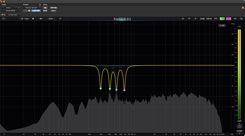Toggle the A/B comparison icon
This screenshot has width=245, height=136.
coord(21,19)
